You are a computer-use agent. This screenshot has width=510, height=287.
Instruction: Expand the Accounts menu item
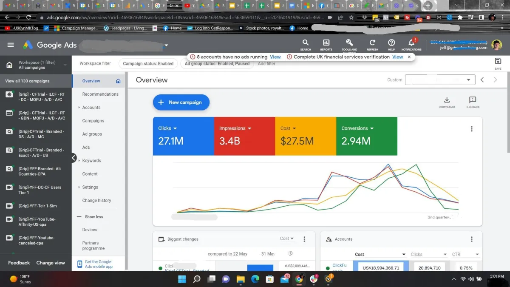pyautogui.click(x=79, y=108)
